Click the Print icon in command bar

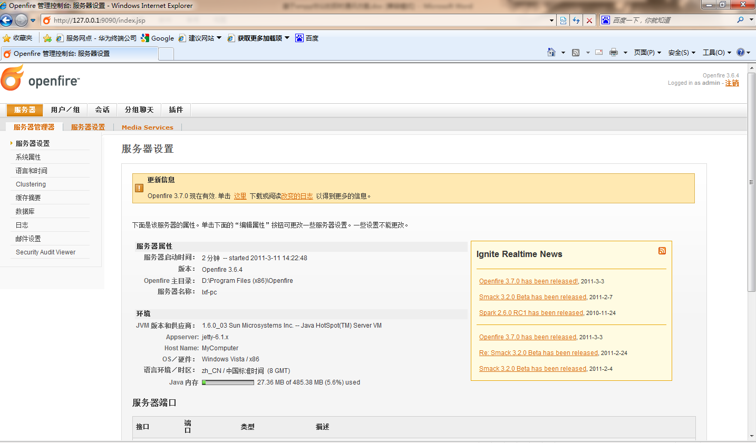pyautogui.click(x=614, y=52)
